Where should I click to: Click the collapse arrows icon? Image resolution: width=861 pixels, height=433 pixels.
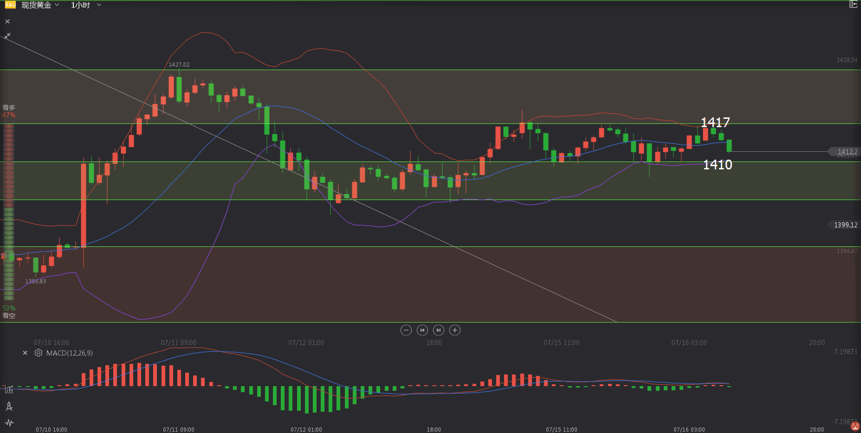tap(7, 35)
